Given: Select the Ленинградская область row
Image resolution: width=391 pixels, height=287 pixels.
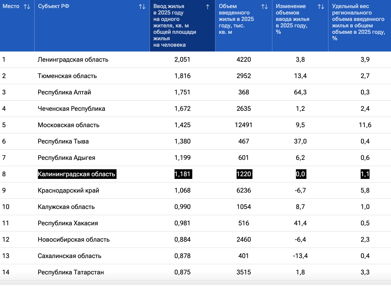Looking at the screenshot, I should click(x=73, y=60).
